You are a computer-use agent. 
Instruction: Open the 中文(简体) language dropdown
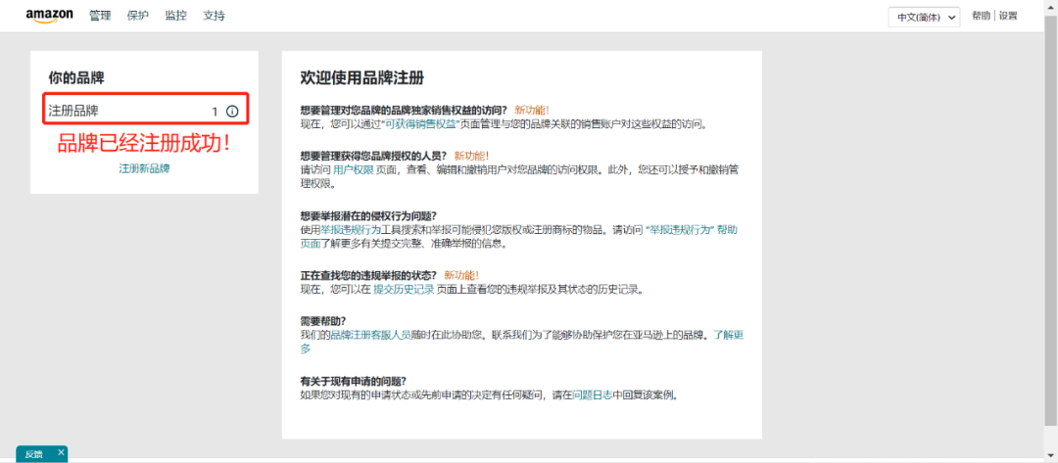(924, 18)
